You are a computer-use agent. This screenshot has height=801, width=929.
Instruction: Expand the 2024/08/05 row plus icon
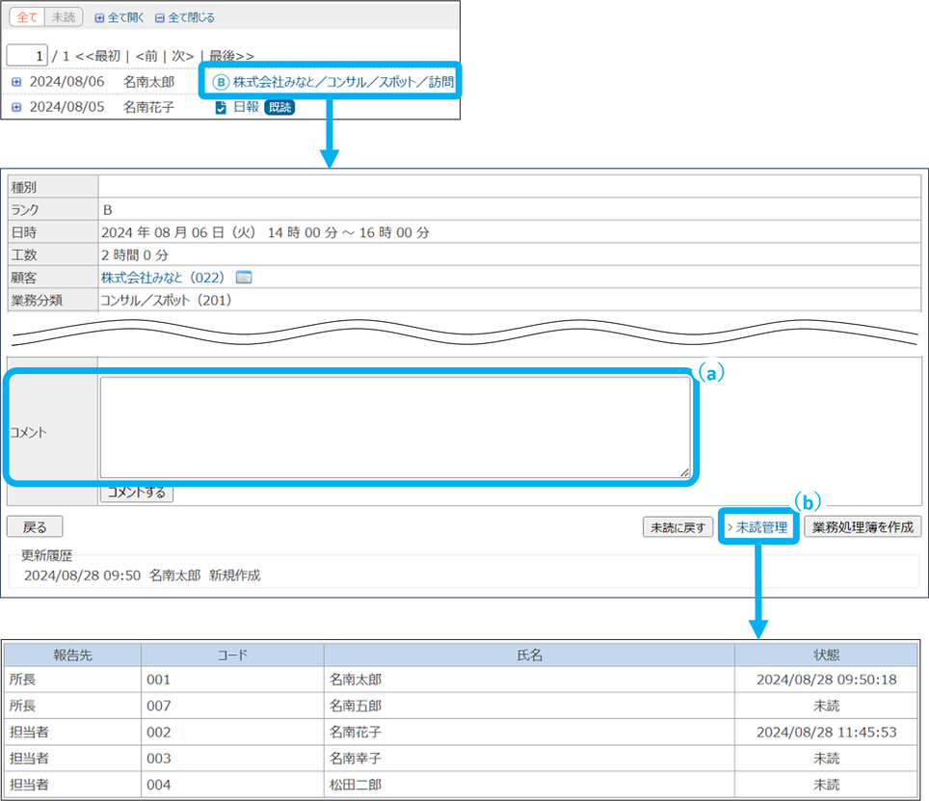16,107
